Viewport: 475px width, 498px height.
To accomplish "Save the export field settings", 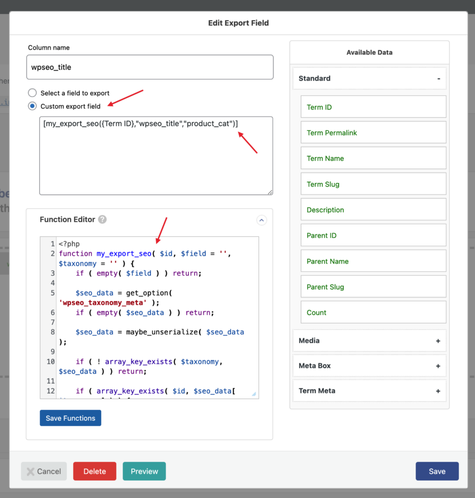I will (x=437, y=471).
